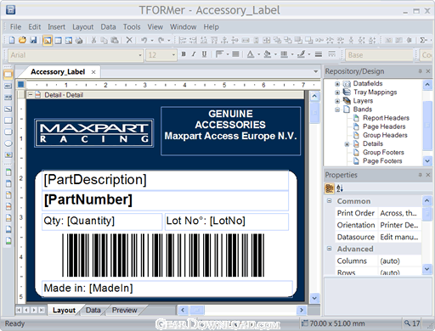Expand the Details tree node

tap(347, 144)
